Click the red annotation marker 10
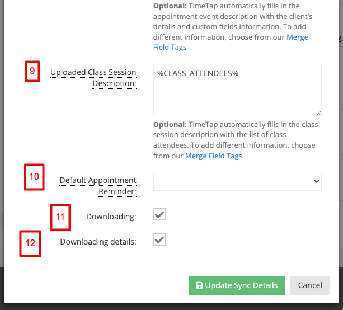The height and width of the screenshot is (310, 343). [34, 177]
